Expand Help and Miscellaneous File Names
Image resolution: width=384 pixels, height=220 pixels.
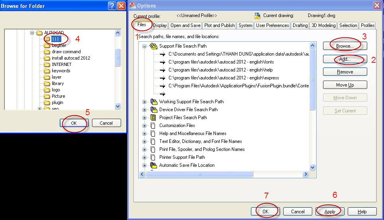145,133
